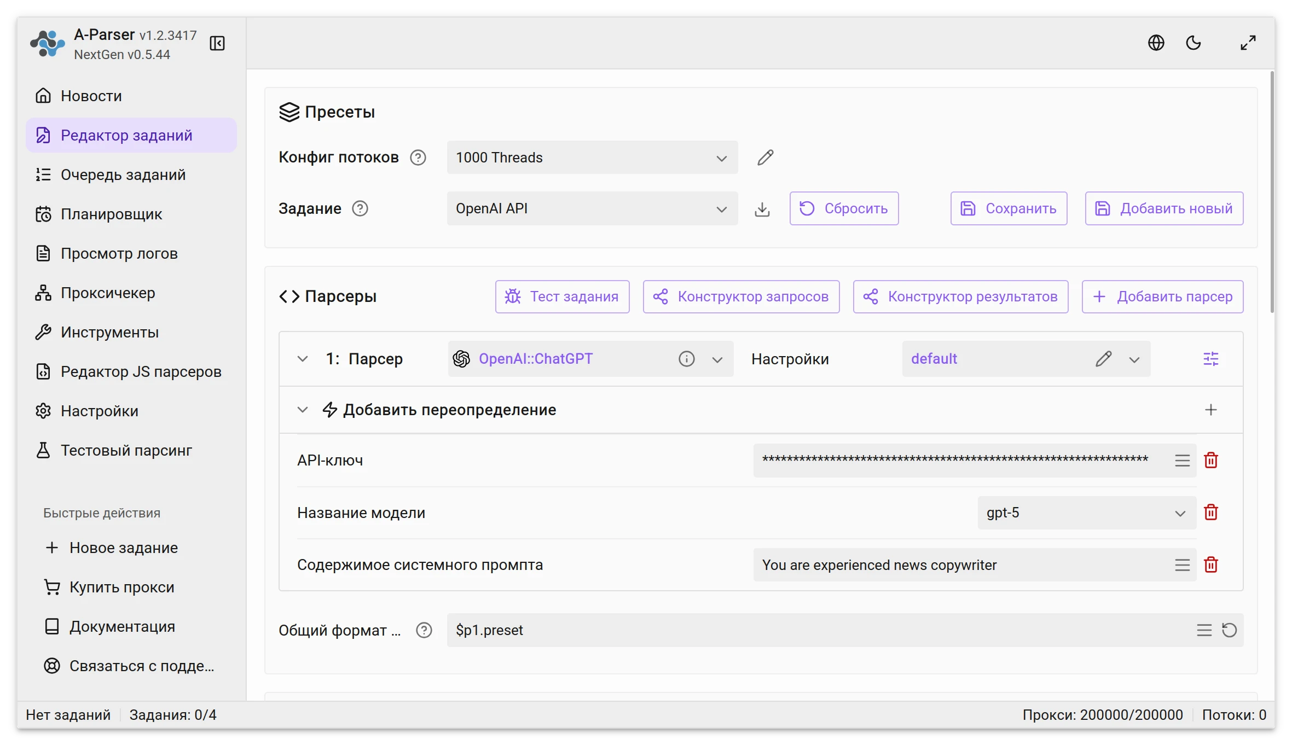The image size is (1292, 745).
Task: Open Конструктор результатов
Action: click(960, 296)
